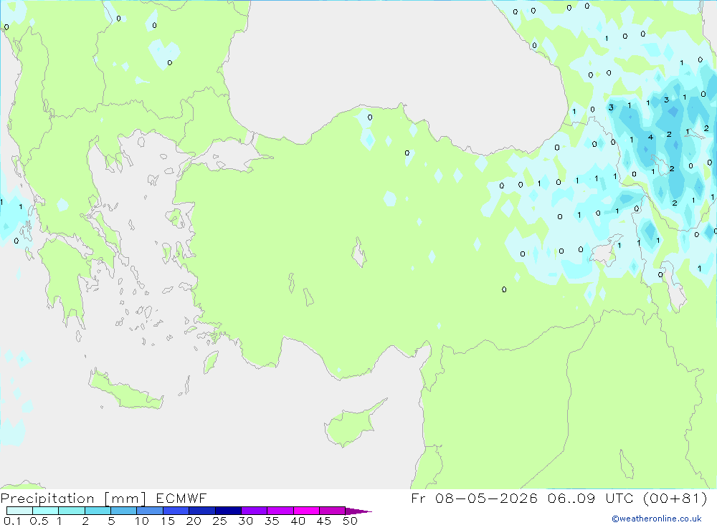
Task: Click the '20' legend scale label
Action: click(194, 521)
